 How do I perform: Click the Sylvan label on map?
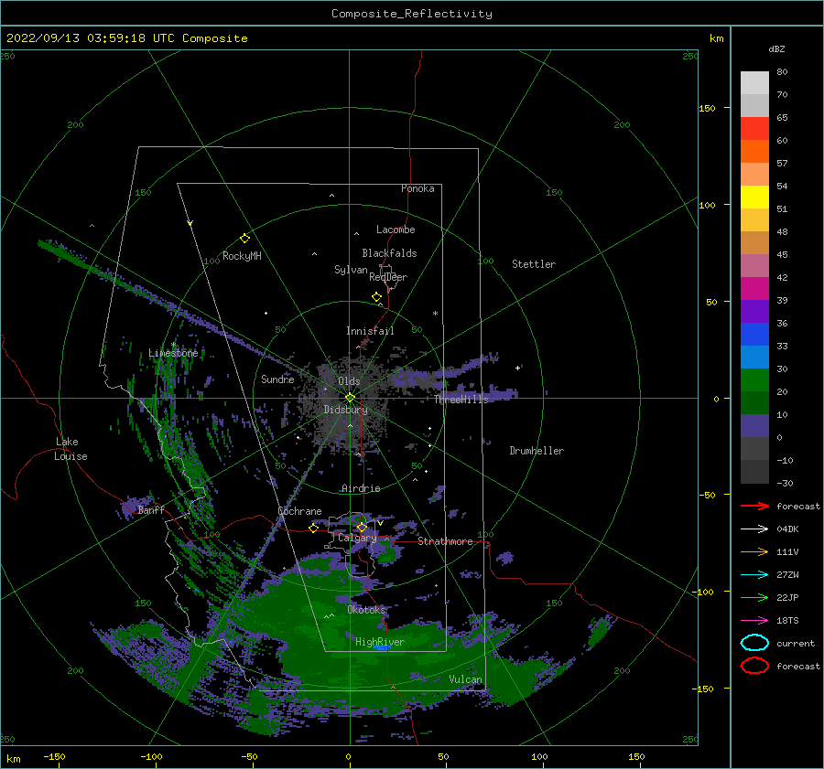[351, 270]
